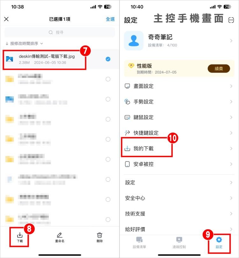Tap the 續費 renew button
Screen dimensions: 239x258
pos(219,69)
